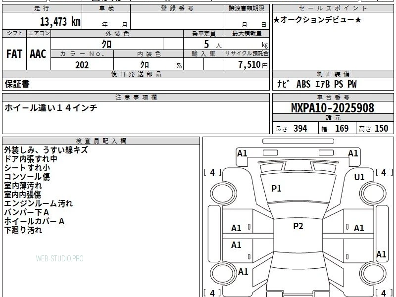Click the 後日発送部品 header

point(136,74)
